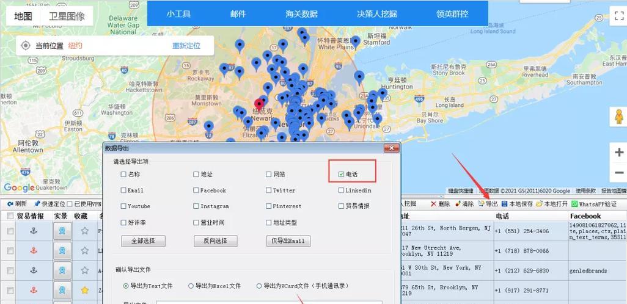Viewport: 627px width, 304px height.
Task: Open street view for +1 (917) 291-8771 row
Action: click(62, 291)
